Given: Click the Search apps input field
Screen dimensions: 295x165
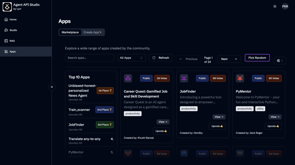Looking at the screenshot, I should click(x=89, y=58).
